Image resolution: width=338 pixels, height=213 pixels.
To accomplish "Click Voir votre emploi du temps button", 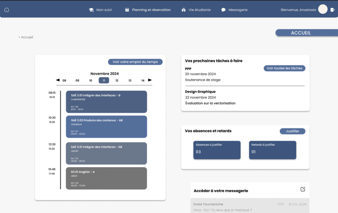I will pos(135,62).
